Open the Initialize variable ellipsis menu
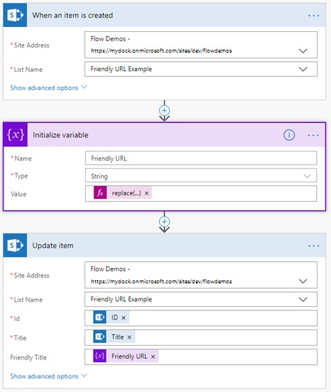This screenshot has width=331, height=392. [x=313, y=135]
